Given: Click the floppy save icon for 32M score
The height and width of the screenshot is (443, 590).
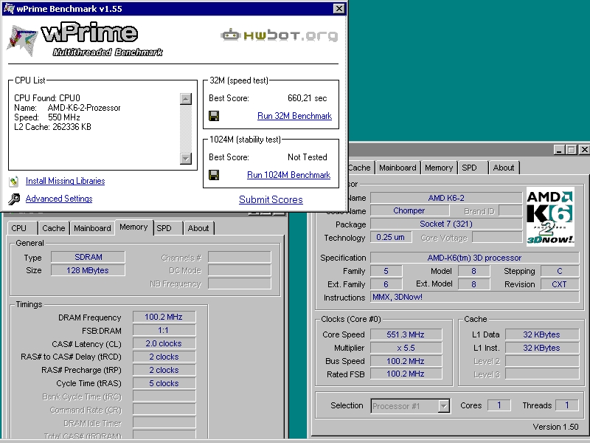Looking at the screenshot, I should [214, 116].
